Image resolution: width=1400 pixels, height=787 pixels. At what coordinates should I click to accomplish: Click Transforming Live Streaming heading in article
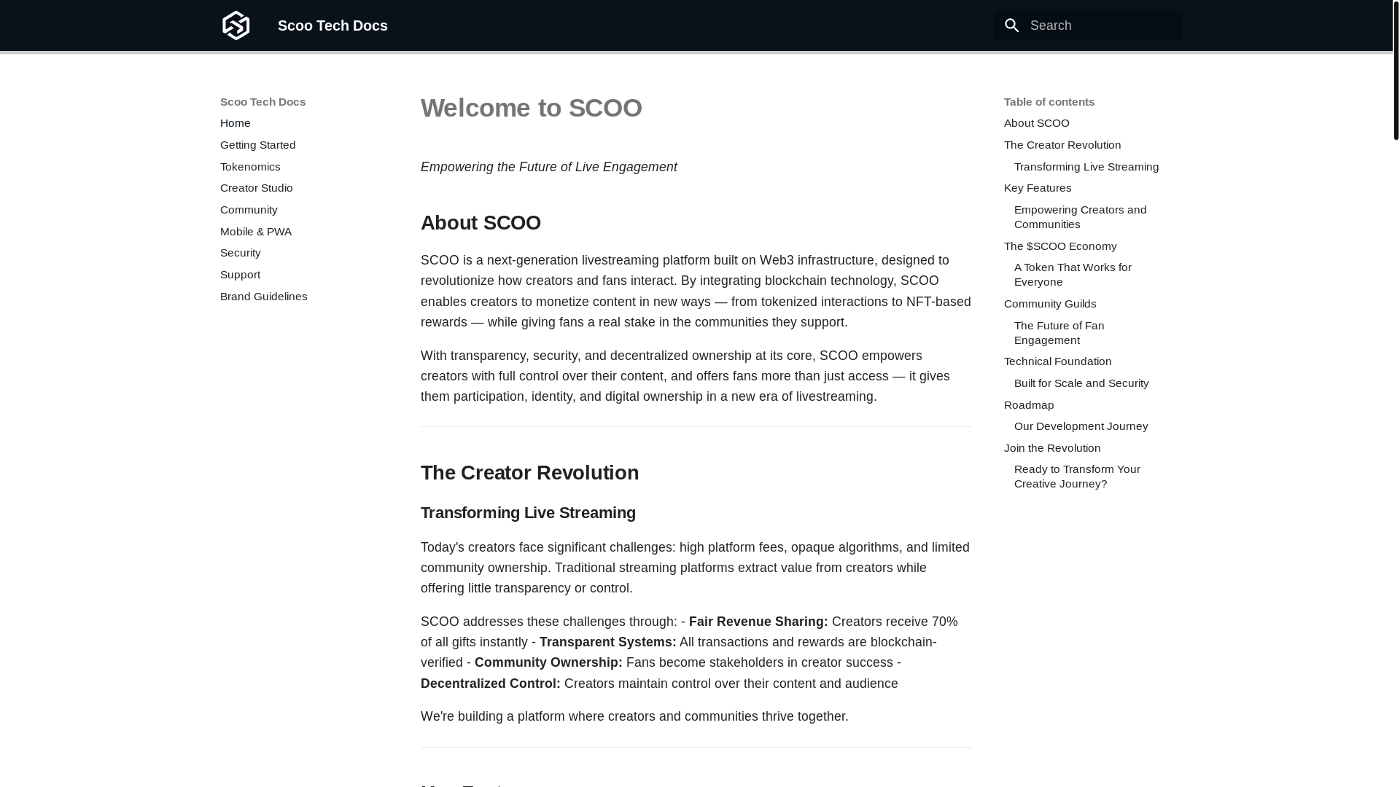click(529, 513)
